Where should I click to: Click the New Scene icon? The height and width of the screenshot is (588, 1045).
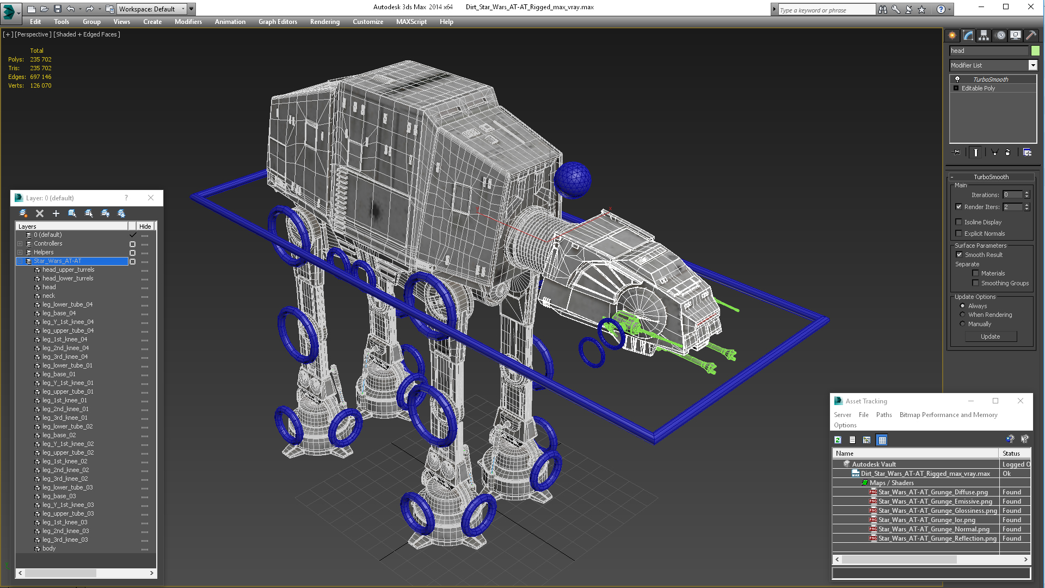tap(31, 9)
